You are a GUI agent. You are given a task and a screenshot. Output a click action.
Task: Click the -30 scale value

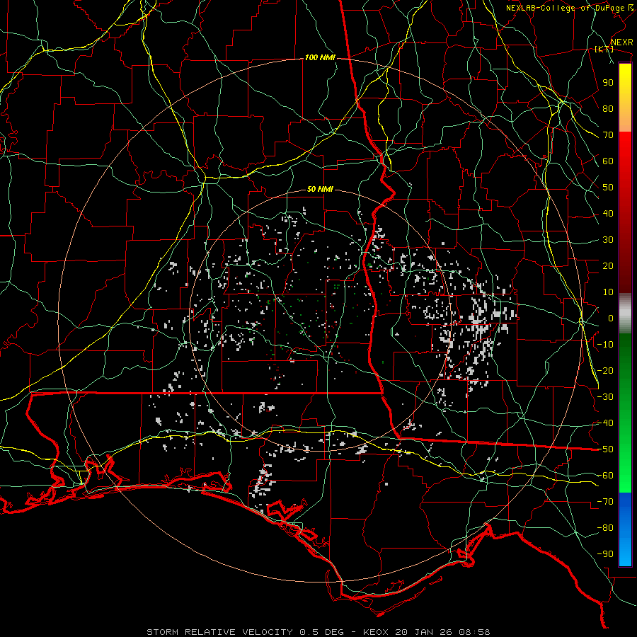605,397
